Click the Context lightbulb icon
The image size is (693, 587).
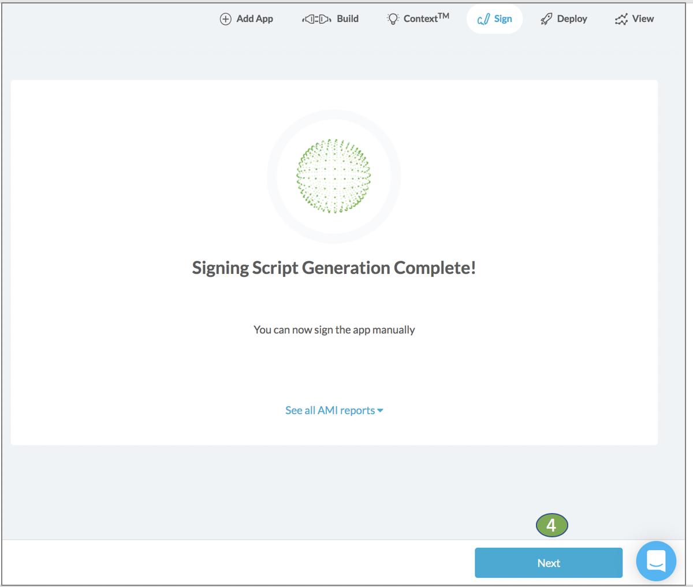(393, 18)
